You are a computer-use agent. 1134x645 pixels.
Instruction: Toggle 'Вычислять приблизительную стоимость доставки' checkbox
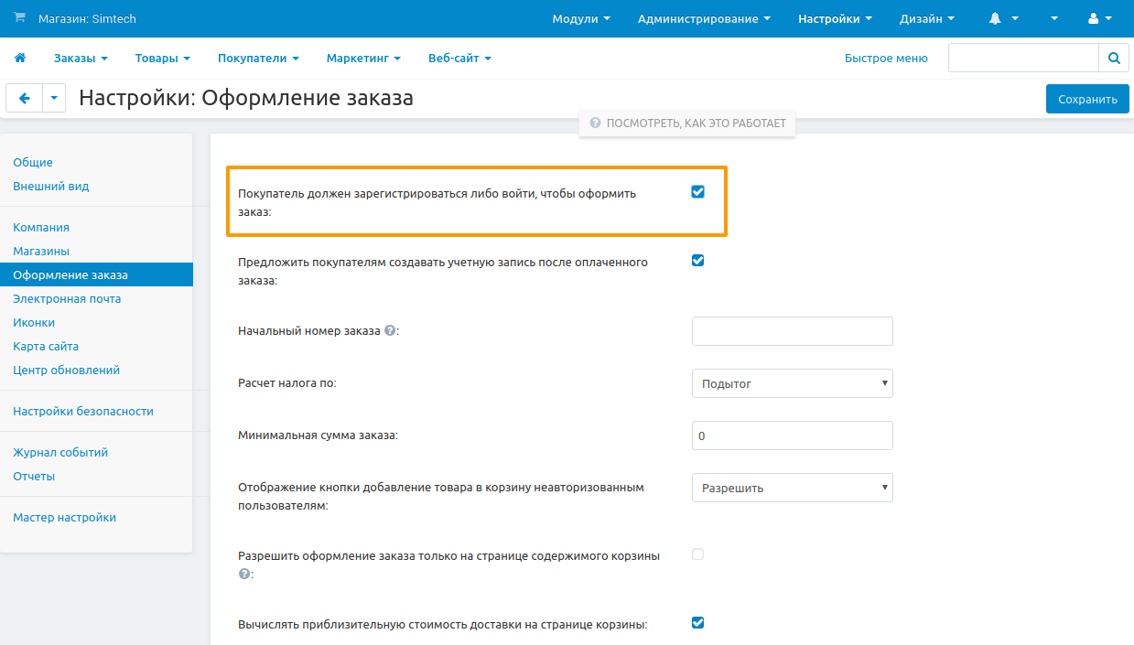[697, 623]
